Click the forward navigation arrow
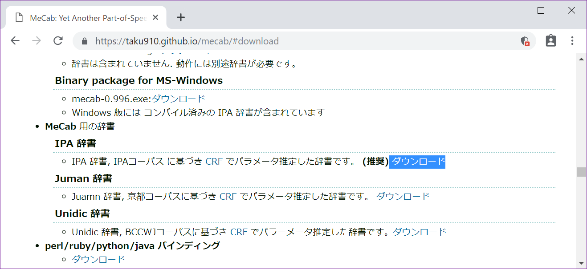Screen dimensions: 587x269 36,40
